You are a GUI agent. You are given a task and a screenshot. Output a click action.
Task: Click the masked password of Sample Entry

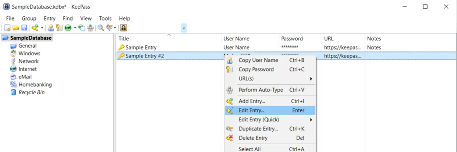tap(290, 47)
